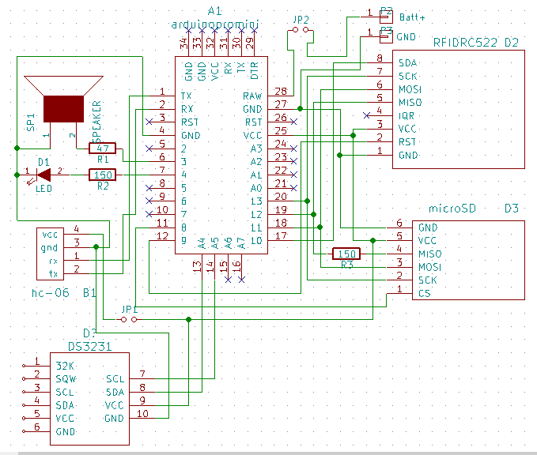Screen dimensions: 537x455
Task: Select the DTR pin label on Arduino
Action: (x=255, y=71)
